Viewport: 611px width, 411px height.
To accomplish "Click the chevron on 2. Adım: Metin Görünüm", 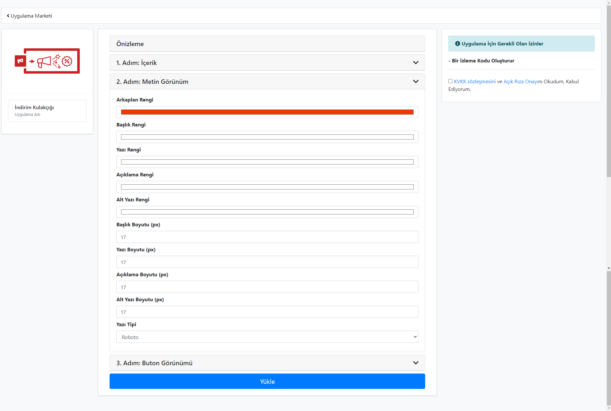I will tap(416, 82).
